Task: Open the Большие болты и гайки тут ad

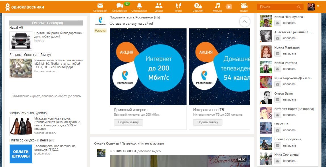Action: pos(30,55)
